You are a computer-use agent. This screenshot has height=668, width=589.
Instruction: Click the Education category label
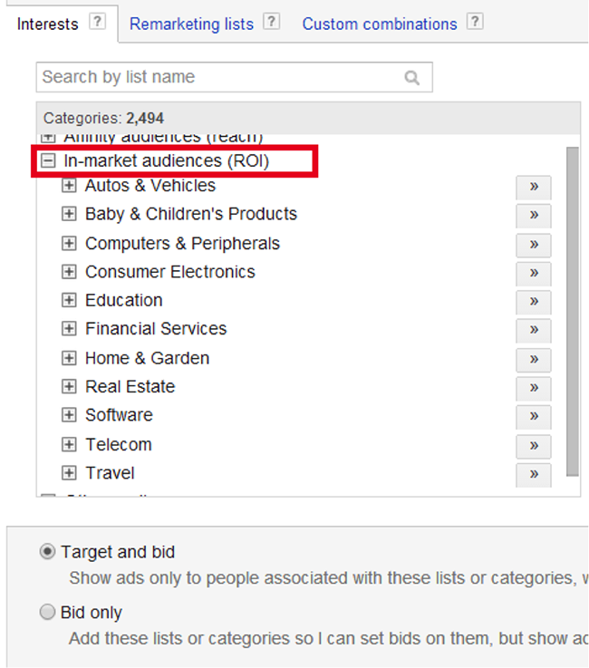[124, 300]
